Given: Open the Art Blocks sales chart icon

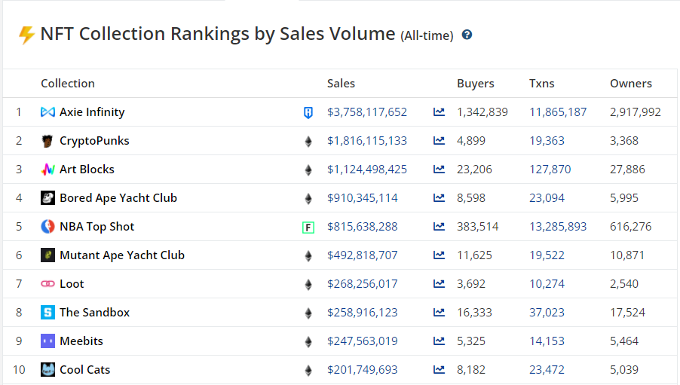Looking at the screenshot, I should tap(439, 170).
